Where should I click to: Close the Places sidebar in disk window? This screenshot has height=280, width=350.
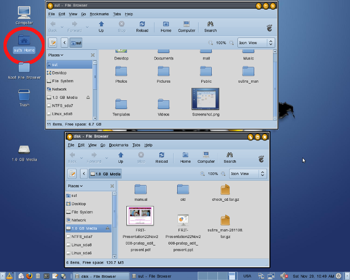click(112, 186)
